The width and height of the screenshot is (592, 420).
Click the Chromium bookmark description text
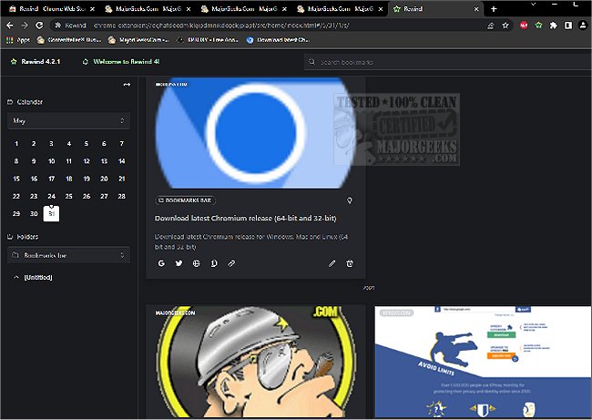click(x=251, y=241)
